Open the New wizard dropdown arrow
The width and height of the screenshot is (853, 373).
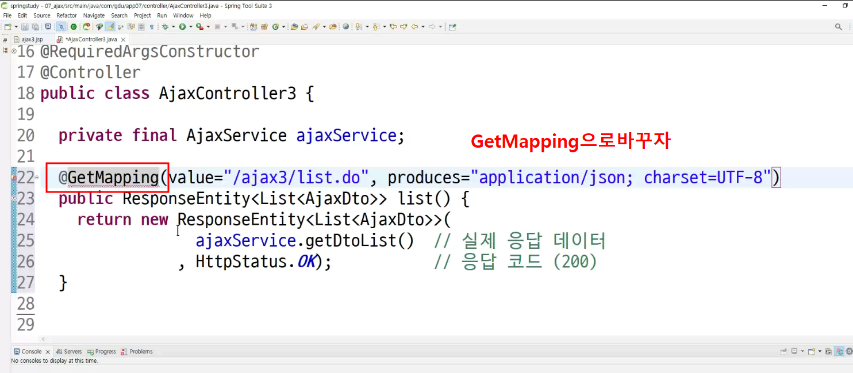point(16,26)
